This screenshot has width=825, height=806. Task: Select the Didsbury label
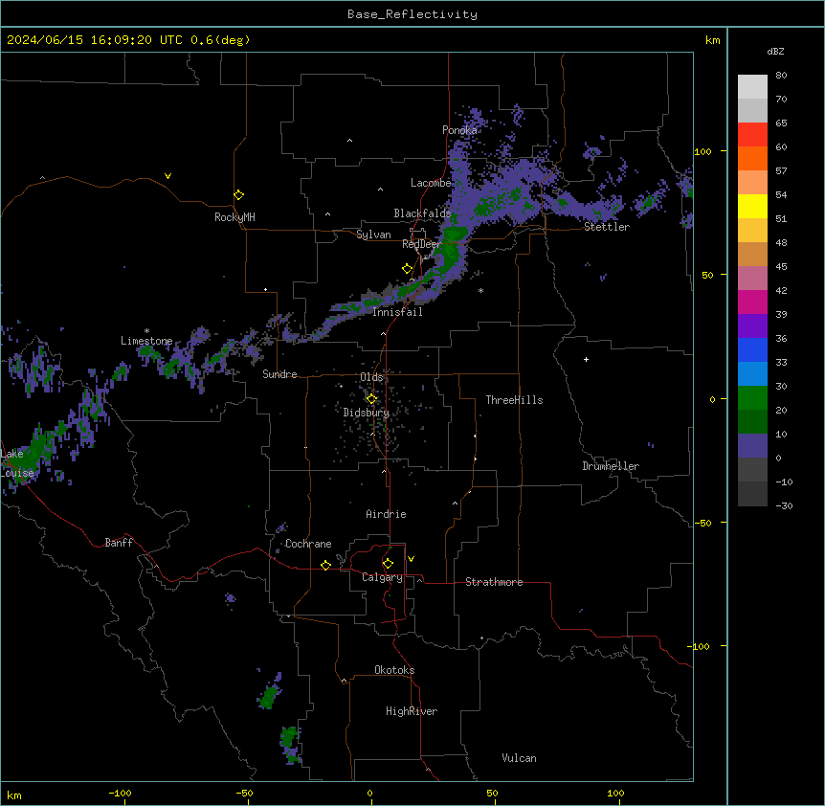367,413
